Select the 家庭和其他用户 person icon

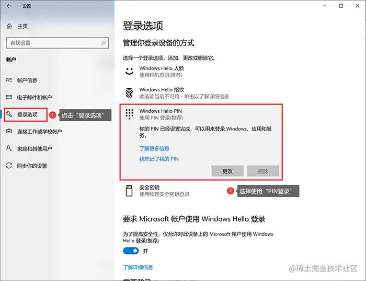[x=9, y=148]
